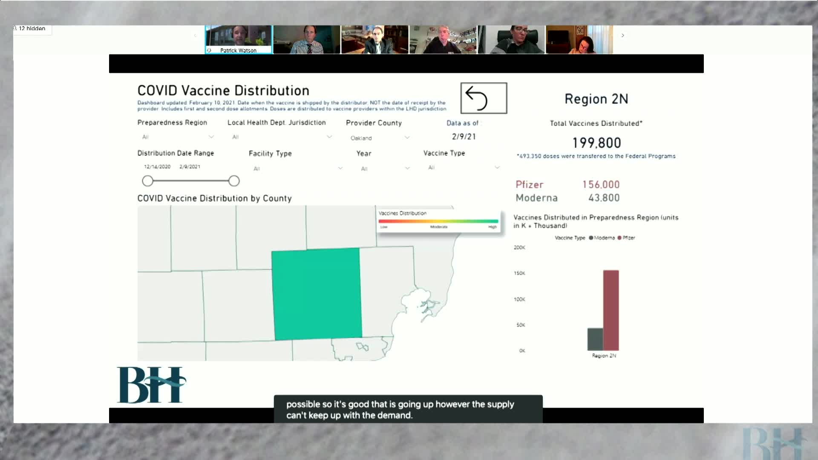Image resolution: width=818 pixels, height=460 pixels.
Task: Expand the Vaccine Type dropdown
Action: coord(497,167)
